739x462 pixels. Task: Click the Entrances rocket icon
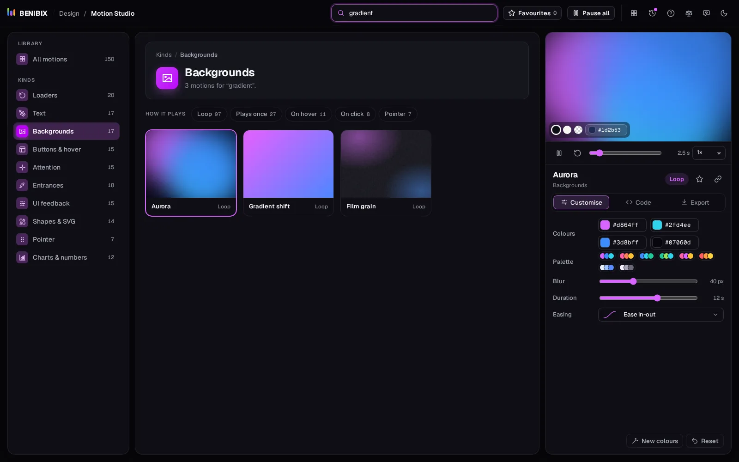click(x=22, y=185)
